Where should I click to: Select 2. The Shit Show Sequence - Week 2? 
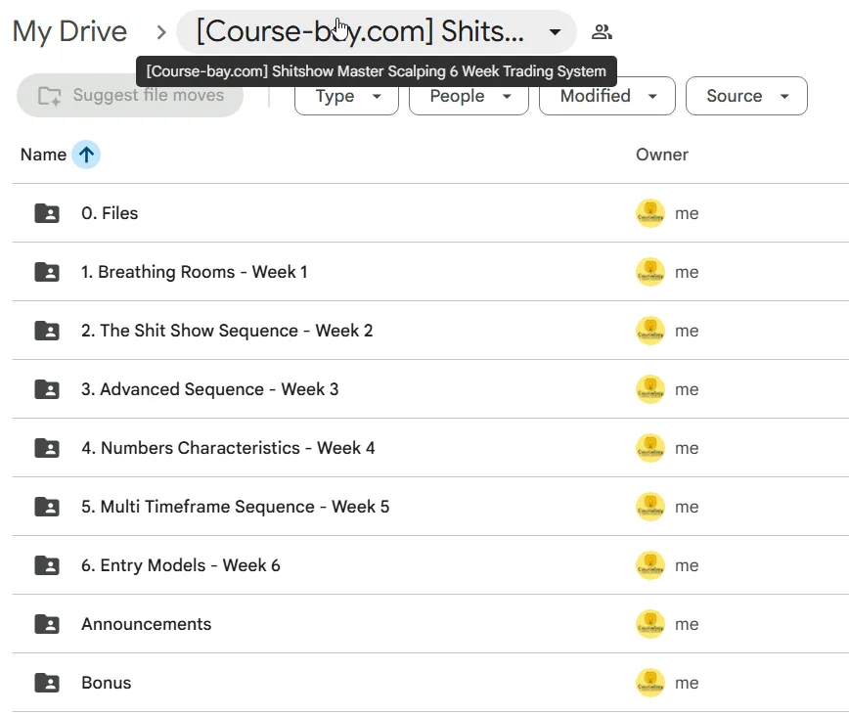[227, 331]
